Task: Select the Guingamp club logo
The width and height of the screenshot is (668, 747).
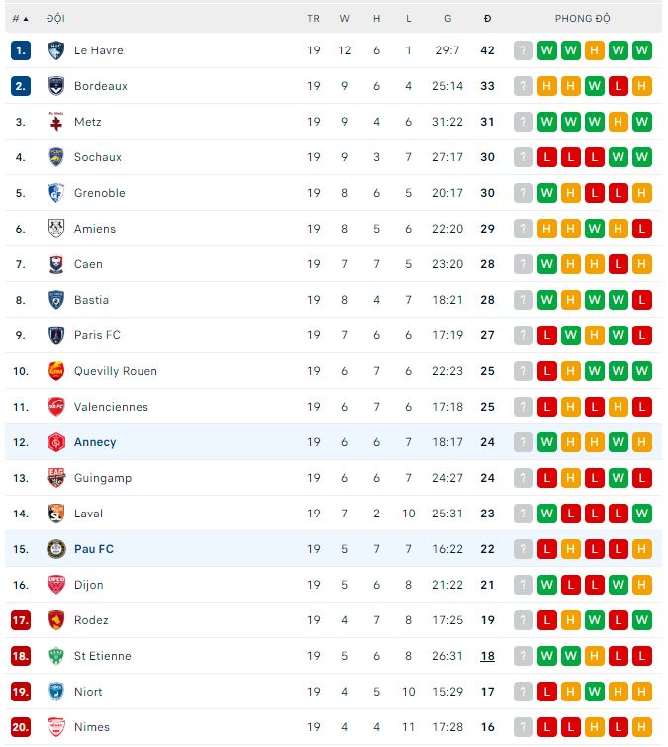Action: pyautogui.click(x=56, y=478)
